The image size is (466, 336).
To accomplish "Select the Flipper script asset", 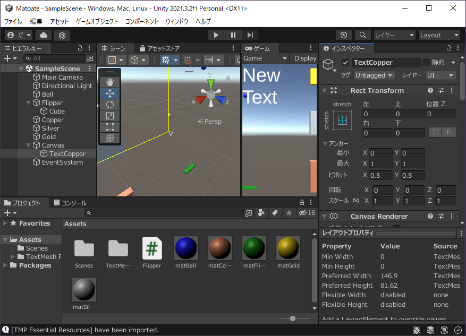I will tap(152, 253).
